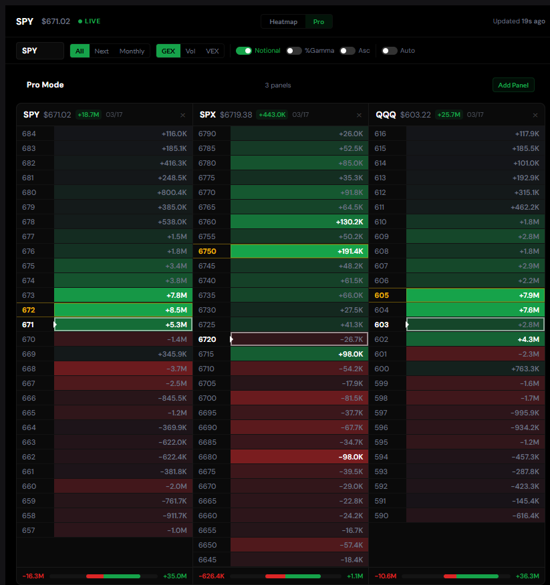Click SPX panel price $6719.38

pyautogui.click(x=236, y=115)
